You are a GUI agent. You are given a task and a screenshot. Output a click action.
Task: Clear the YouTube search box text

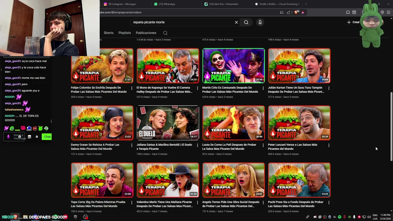point(236,22)
